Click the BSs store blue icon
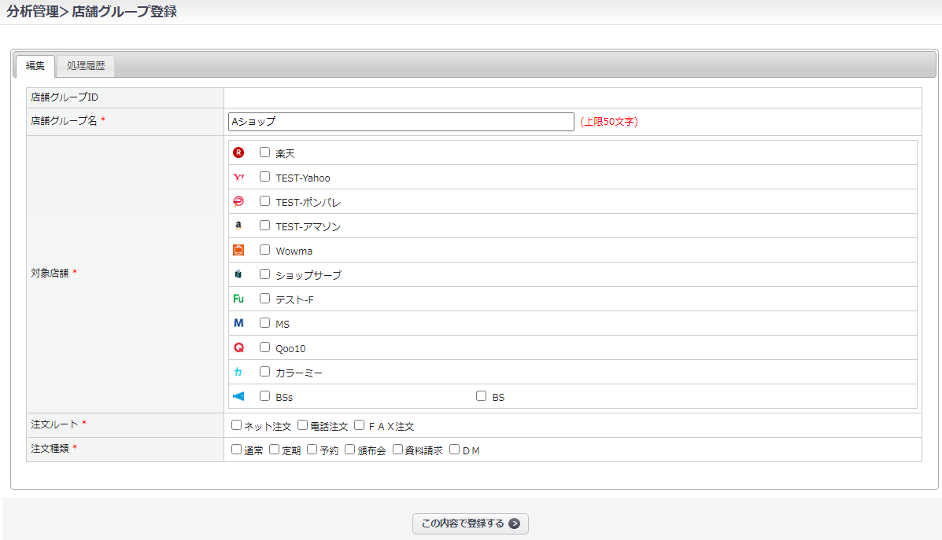 pos(238,396)
